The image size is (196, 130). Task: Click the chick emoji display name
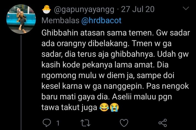tap(46, 9)
